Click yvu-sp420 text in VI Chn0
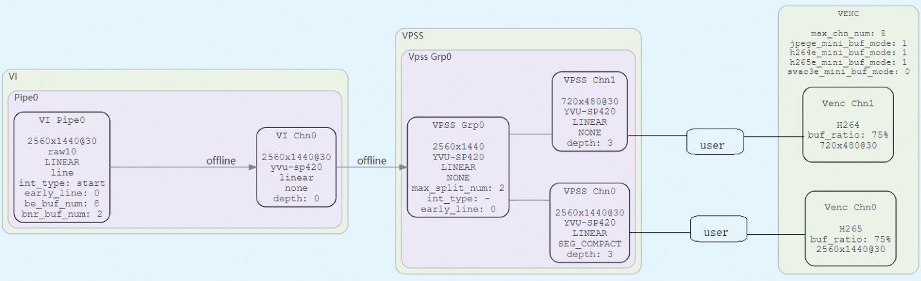Screen dimensions: 921x281 point(296,167)
